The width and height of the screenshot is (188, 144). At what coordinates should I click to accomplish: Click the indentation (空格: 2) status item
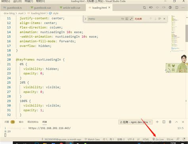tap(121, 139)
